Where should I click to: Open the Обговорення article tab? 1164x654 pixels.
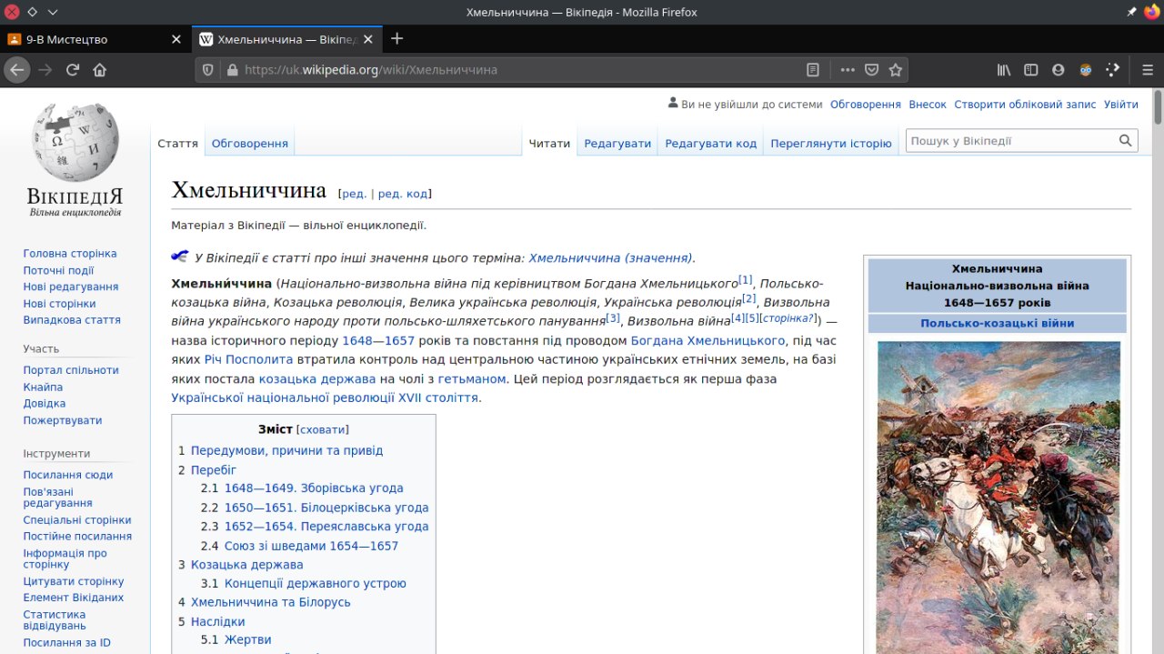pyautogui.click(x=250, y=143)
